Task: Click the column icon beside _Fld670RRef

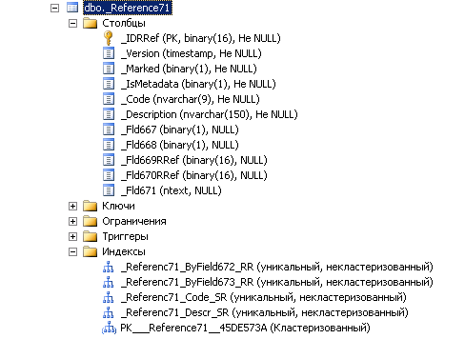Action: 109,175
